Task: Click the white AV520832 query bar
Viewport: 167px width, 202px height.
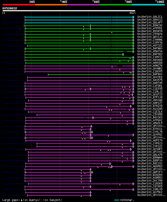Action: 69,11
